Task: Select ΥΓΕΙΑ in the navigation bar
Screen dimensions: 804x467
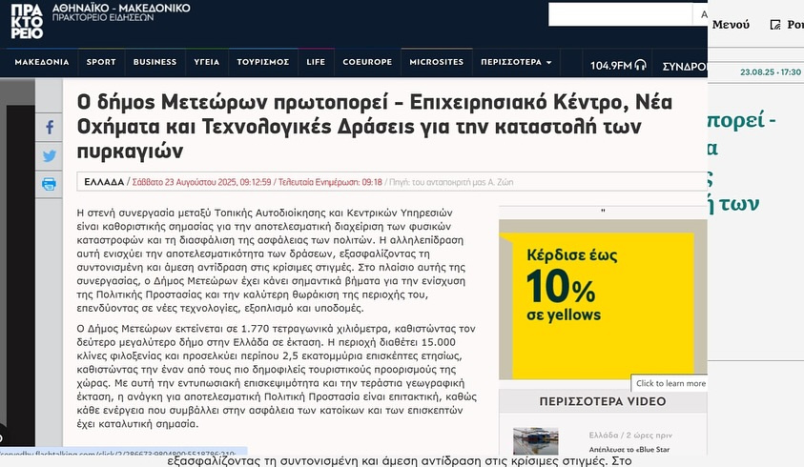Action: pos(207,63)
